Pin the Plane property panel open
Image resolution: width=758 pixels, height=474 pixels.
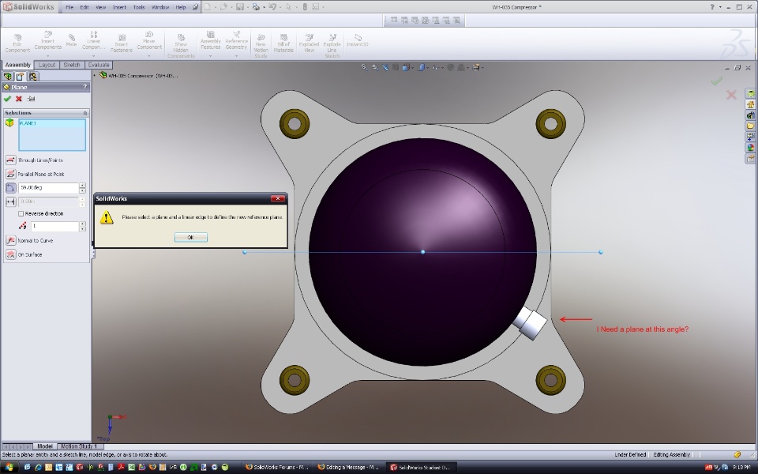(31, 99)
